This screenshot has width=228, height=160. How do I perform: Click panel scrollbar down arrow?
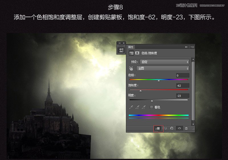tap(193, 124)
